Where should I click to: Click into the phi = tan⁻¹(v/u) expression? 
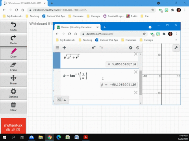pos(75,76)
